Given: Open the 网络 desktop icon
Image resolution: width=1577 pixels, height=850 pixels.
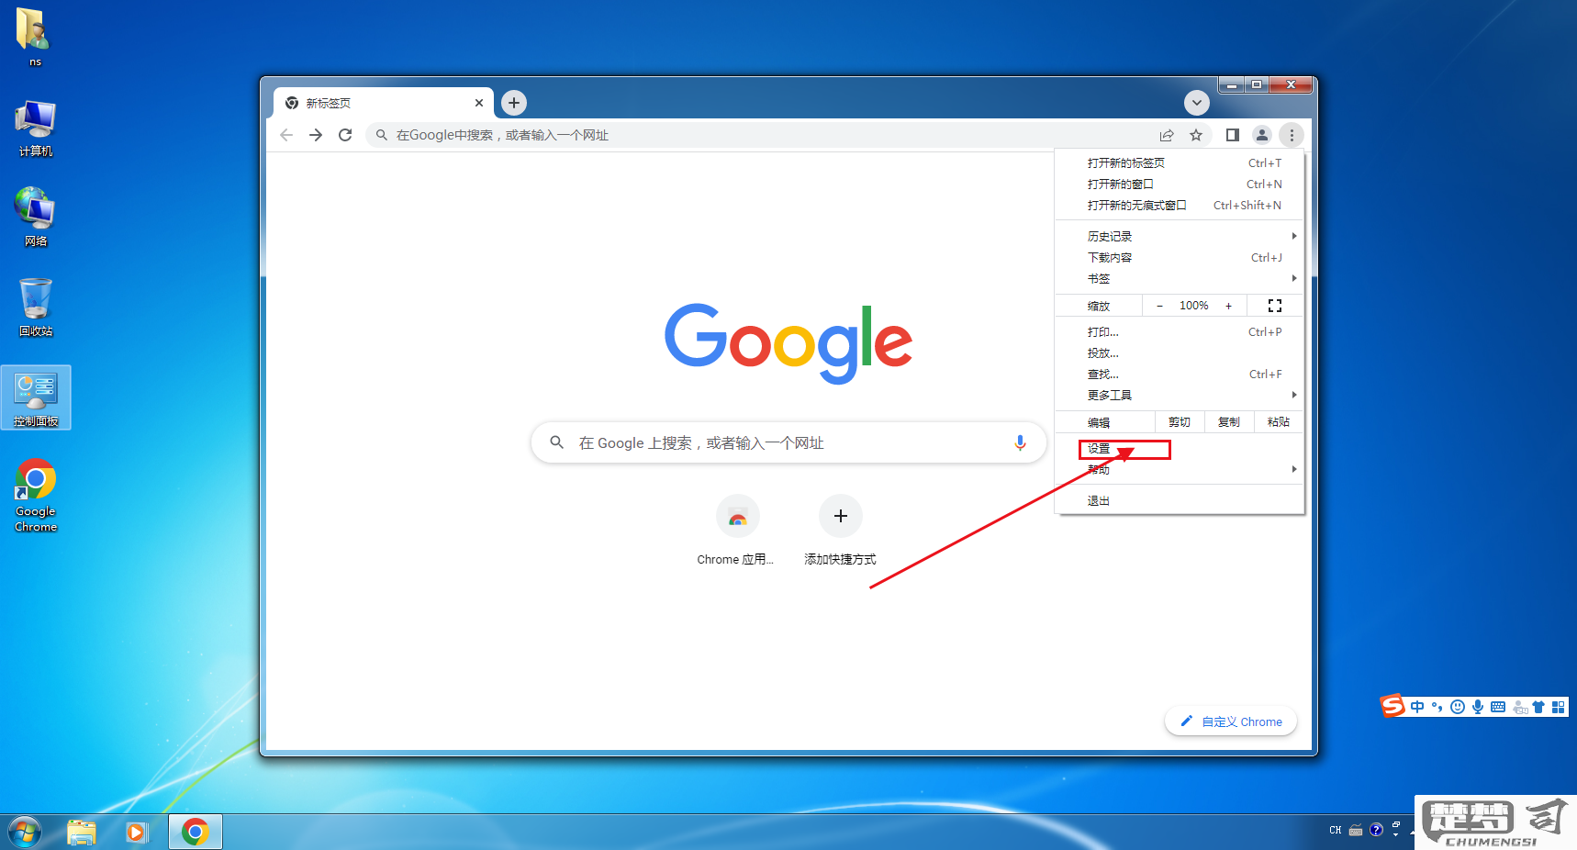Looking at the screenshot, I should 36,218.
